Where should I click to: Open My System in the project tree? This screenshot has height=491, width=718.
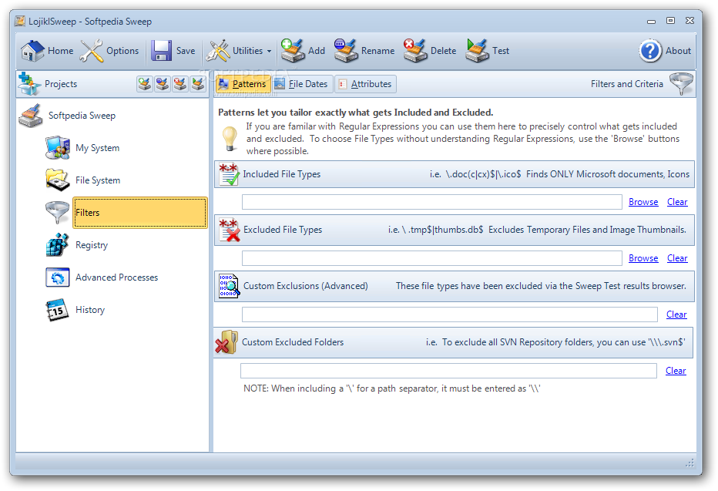tap(97, 148)
